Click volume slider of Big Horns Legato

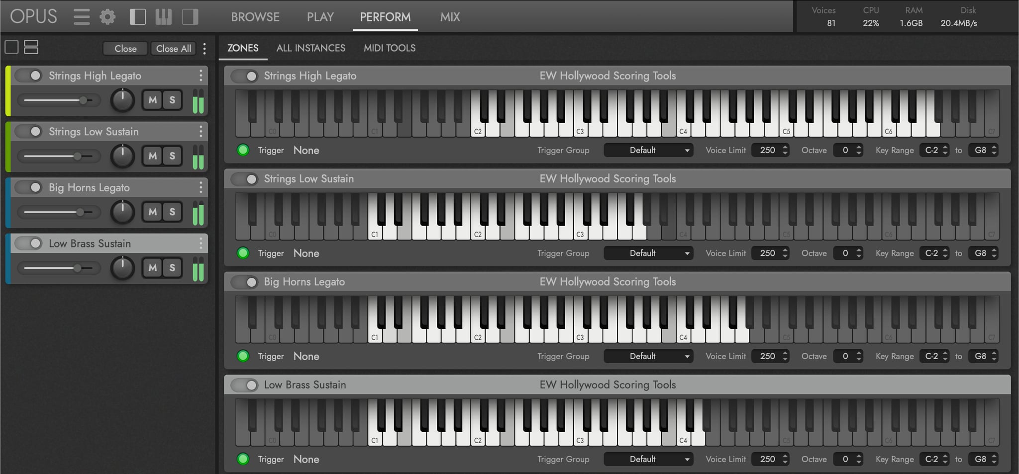(59, 212)
